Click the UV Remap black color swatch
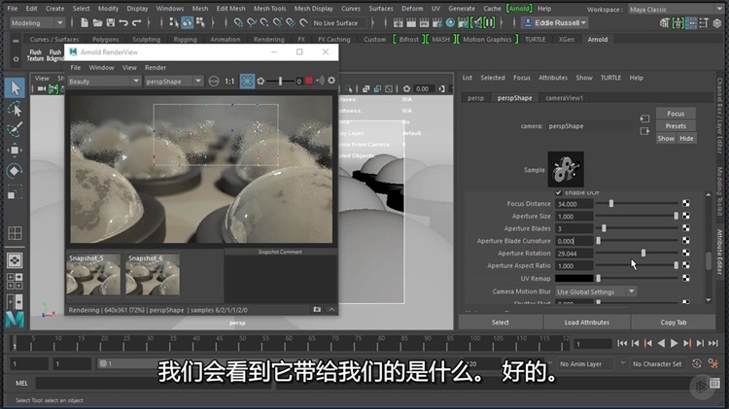Screen dimensions: 729x409 point(574,279)
